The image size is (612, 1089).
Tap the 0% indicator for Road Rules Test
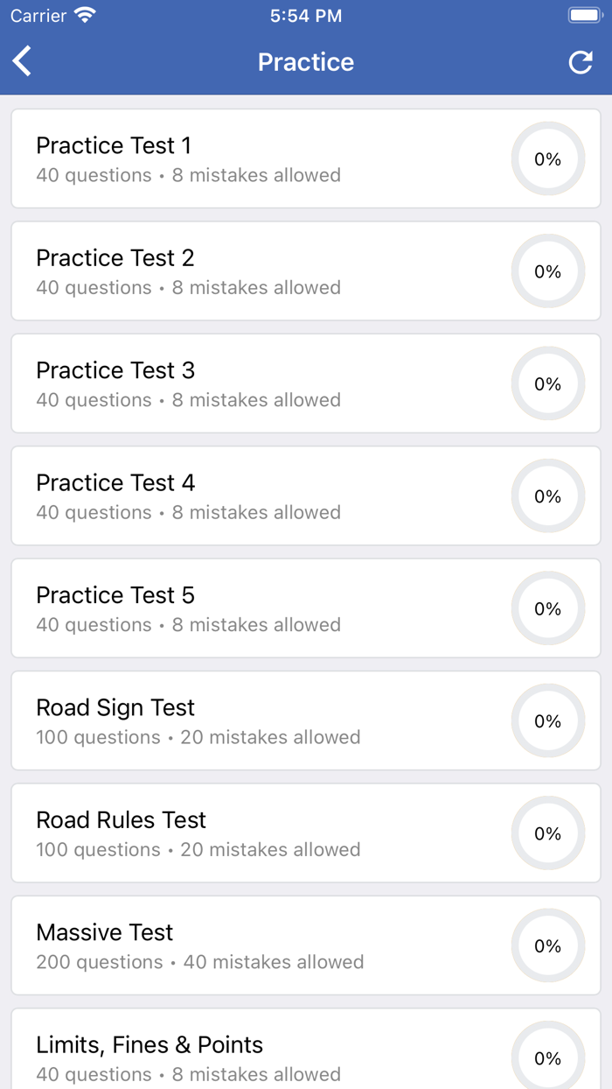547,833
